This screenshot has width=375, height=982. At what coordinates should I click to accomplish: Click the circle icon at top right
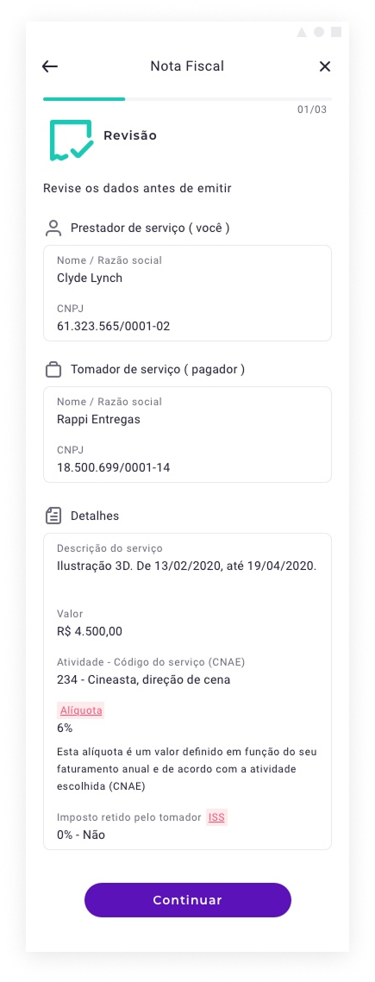point(319,32)
